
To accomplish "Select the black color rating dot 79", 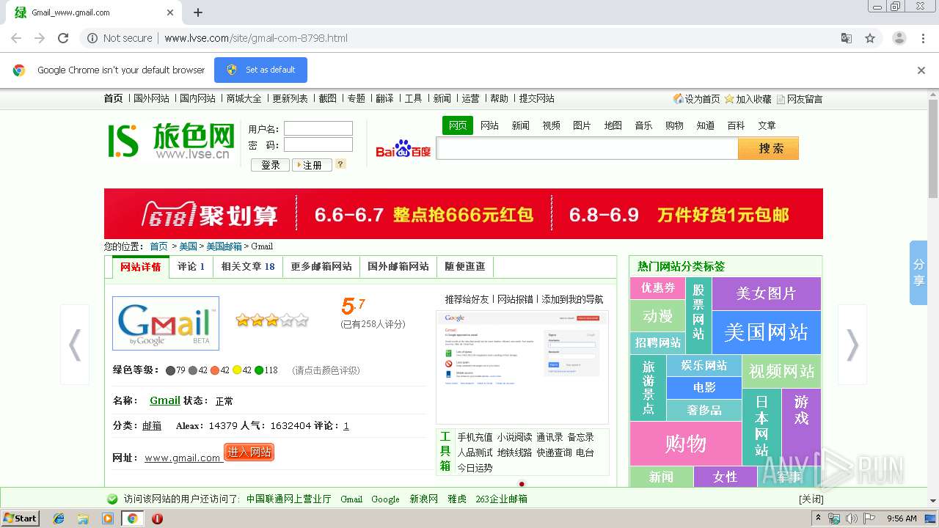I will click(x=170, y=370).
